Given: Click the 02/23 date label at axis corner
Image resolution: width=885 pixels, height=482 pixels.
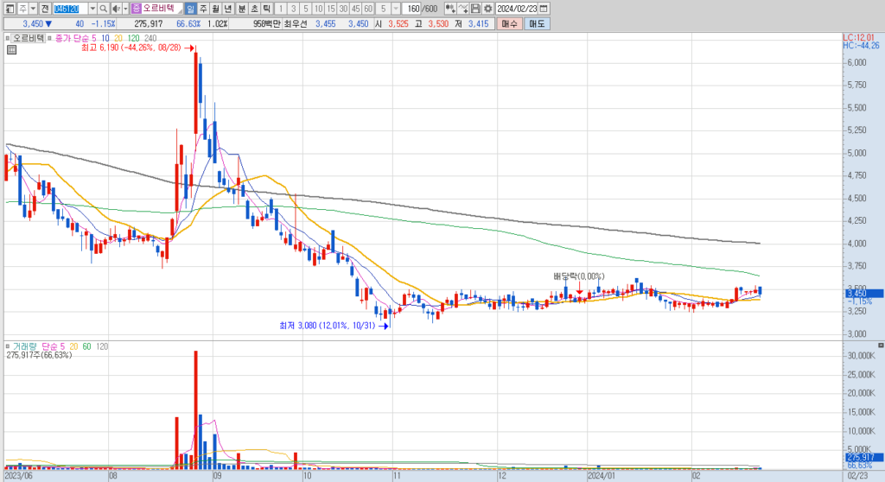Looking at the screenshot, I should coord(858,476).
